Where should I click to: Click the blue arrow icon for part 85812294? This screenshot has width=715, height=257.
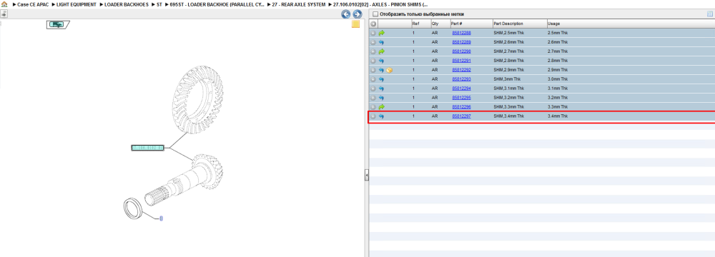pyautogui.click(x=382, y=89)
